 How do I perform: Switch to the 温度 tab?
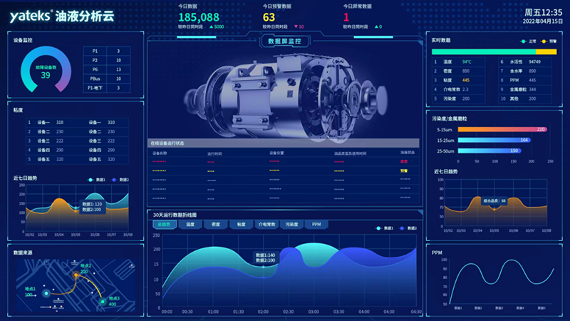tap(190, 224)
